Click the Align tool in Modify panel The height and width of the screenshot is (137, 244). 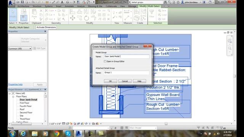pyautogui.click(x=72, y=11)
